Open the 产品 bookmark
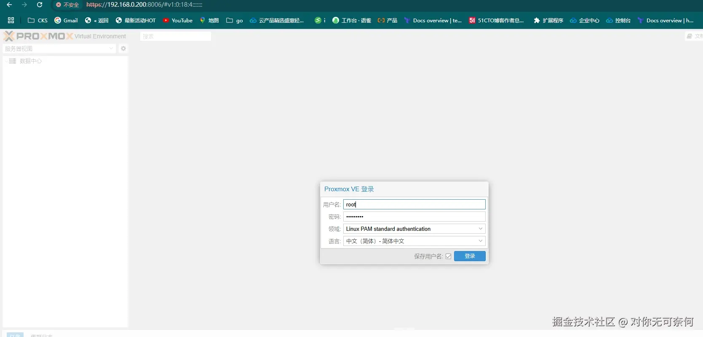This screenshot has height=337, width=703. pyautogui.click(x=388, y=20)
